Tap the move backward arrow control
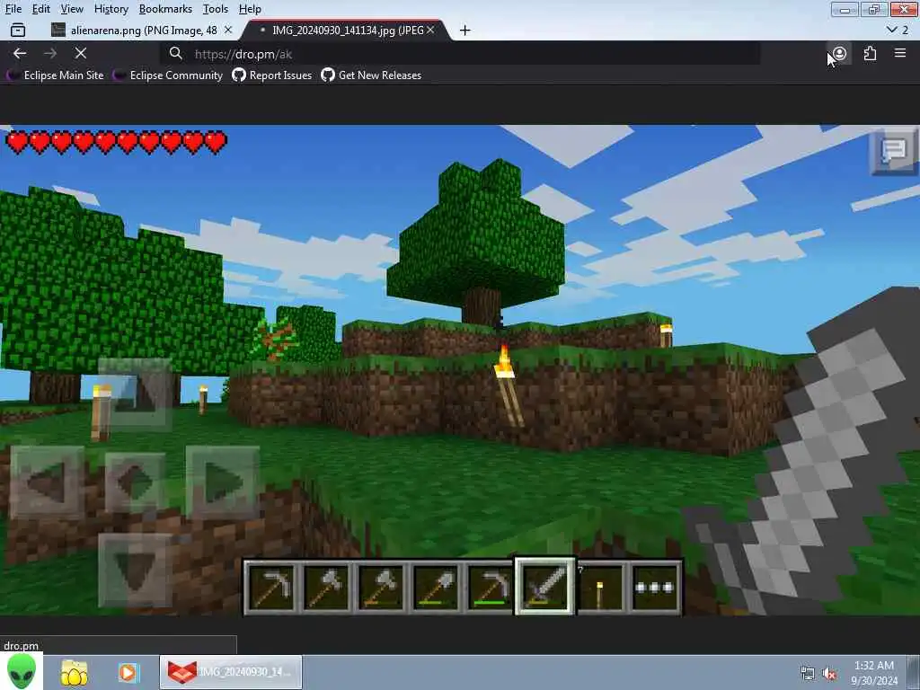This screenshot has width=920, height=690. [135, 571]
